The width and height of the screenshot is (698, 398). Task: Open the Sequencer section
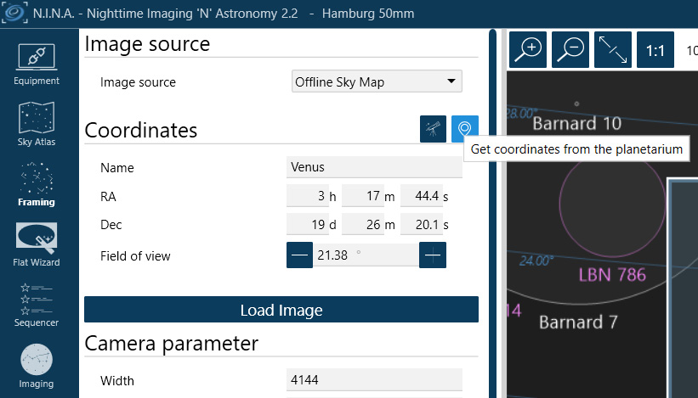pyautogui.click(x=36, y=306)
